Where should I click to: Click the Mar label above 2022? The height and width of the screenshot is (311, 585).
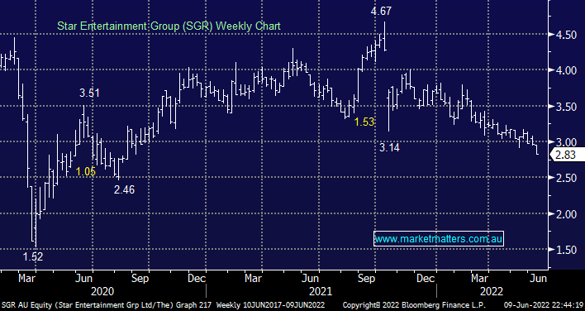pos(479,279)
